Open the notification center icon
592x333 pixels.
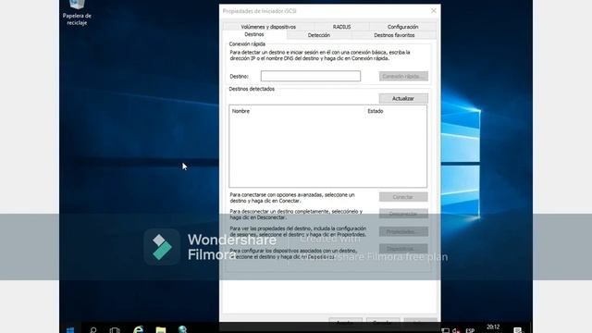518,330
